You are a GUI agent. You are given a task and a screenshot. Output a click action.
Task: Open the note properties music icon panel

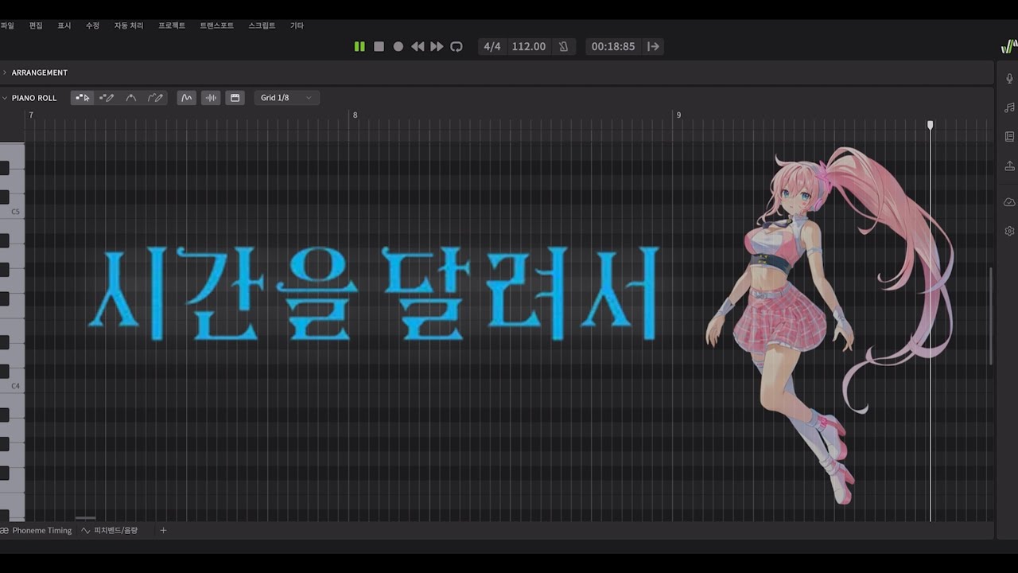tap(1009, 107)
